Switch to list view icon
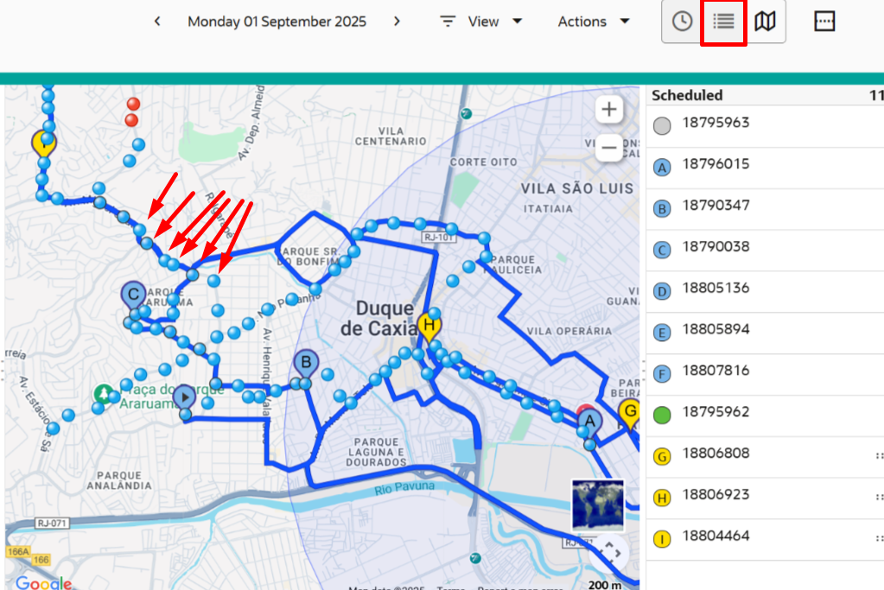Image resolution: width=884 pixels, height=590 pixels. (723, 22)
